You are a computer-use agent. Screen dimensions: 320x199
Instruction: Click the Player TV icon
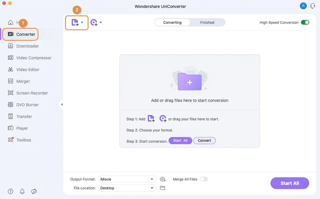tap(11, 128)
